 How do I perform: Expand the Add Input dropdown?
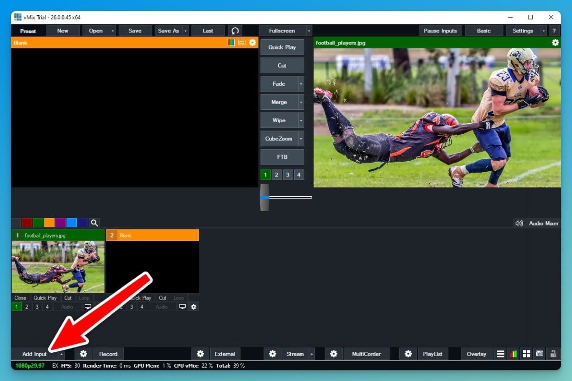61,354
